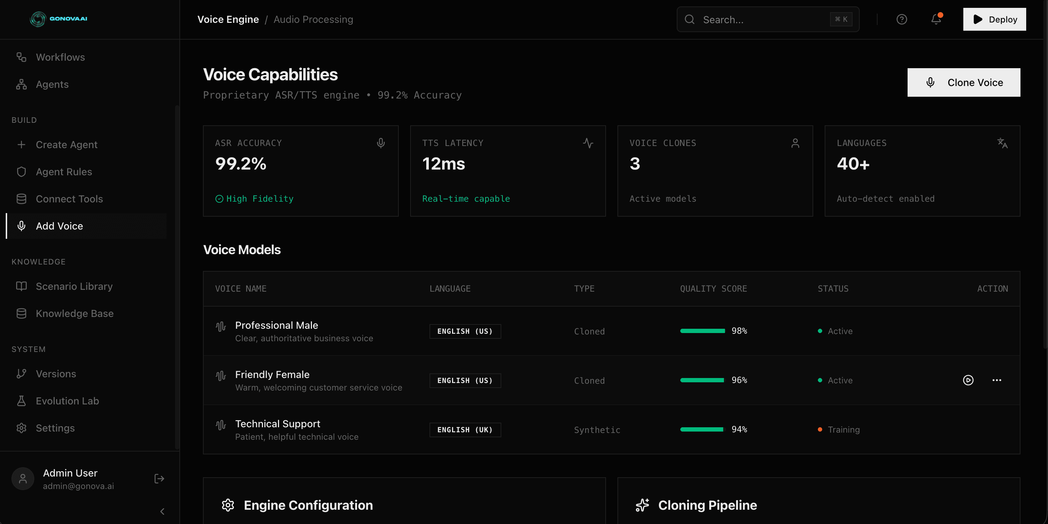The width and height of the screenshot is (1048, 524).
Task: Collapse the sidebar with the chevron
Action: [x=162, y=512]
